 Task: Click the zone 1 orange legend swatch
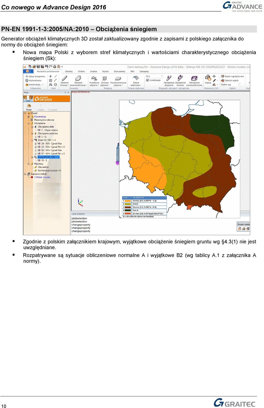coord(128,201)
